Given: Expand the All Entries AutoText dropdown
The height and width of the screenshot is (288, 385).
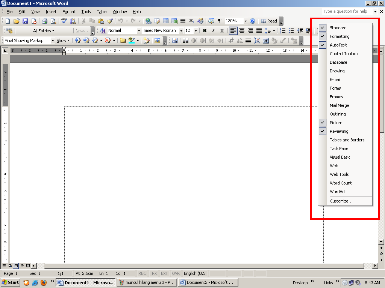Looking at the screenshot, I should [x=44, y=31].
